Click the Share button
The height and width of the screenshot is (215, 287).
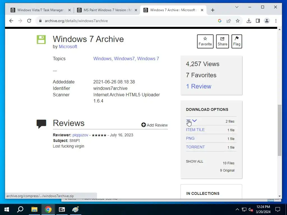click(222, 41)
